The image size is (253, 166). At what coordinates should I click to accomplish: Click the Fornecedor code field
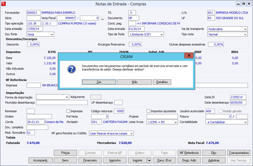[x=34, y=13]
